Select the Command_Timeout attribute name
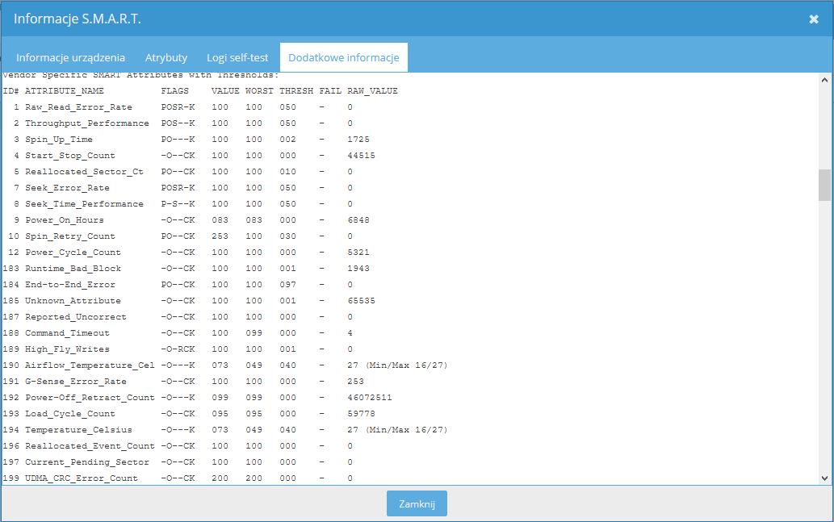Image resolution: width=834 pixels, height=522 pixels. 68,333
